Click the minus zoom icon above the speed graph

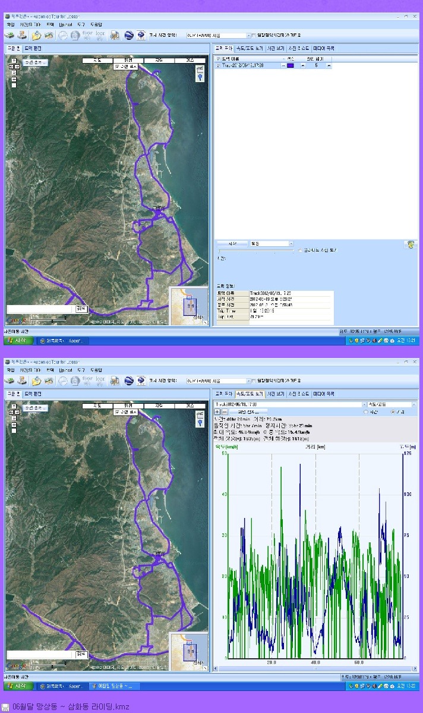[225, 412]
